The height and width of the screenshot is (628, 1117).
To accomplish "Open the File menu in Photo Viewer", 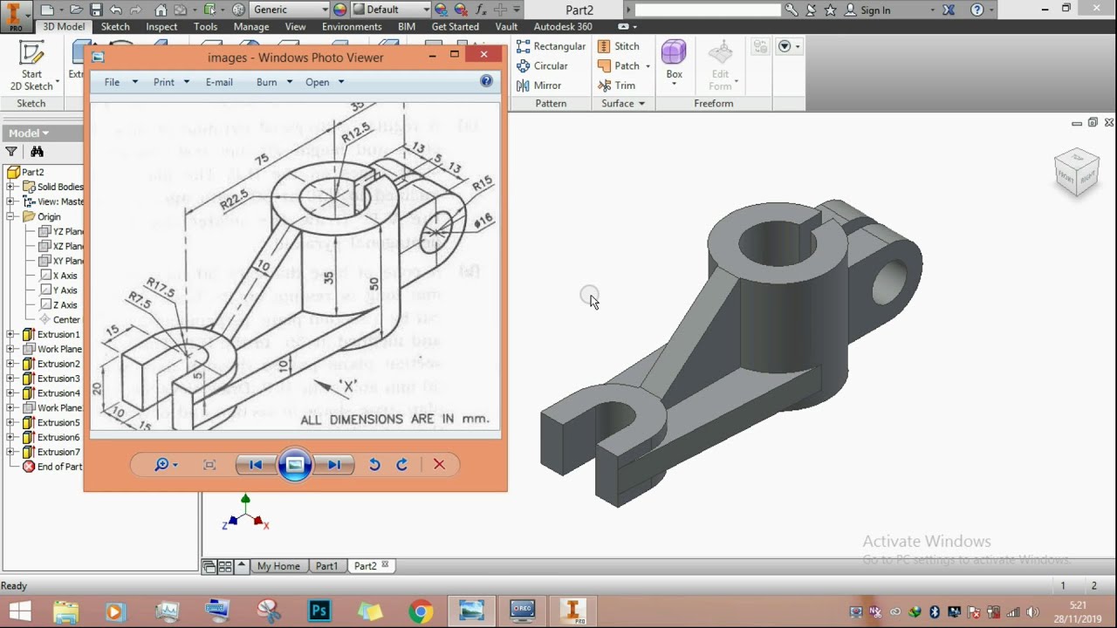I will point(121,82).
